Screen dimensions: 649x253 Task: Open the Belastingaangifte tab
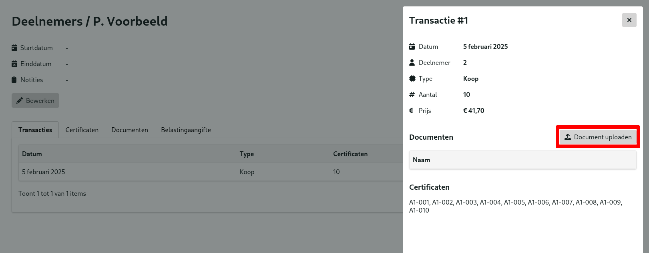click(186, 130)
